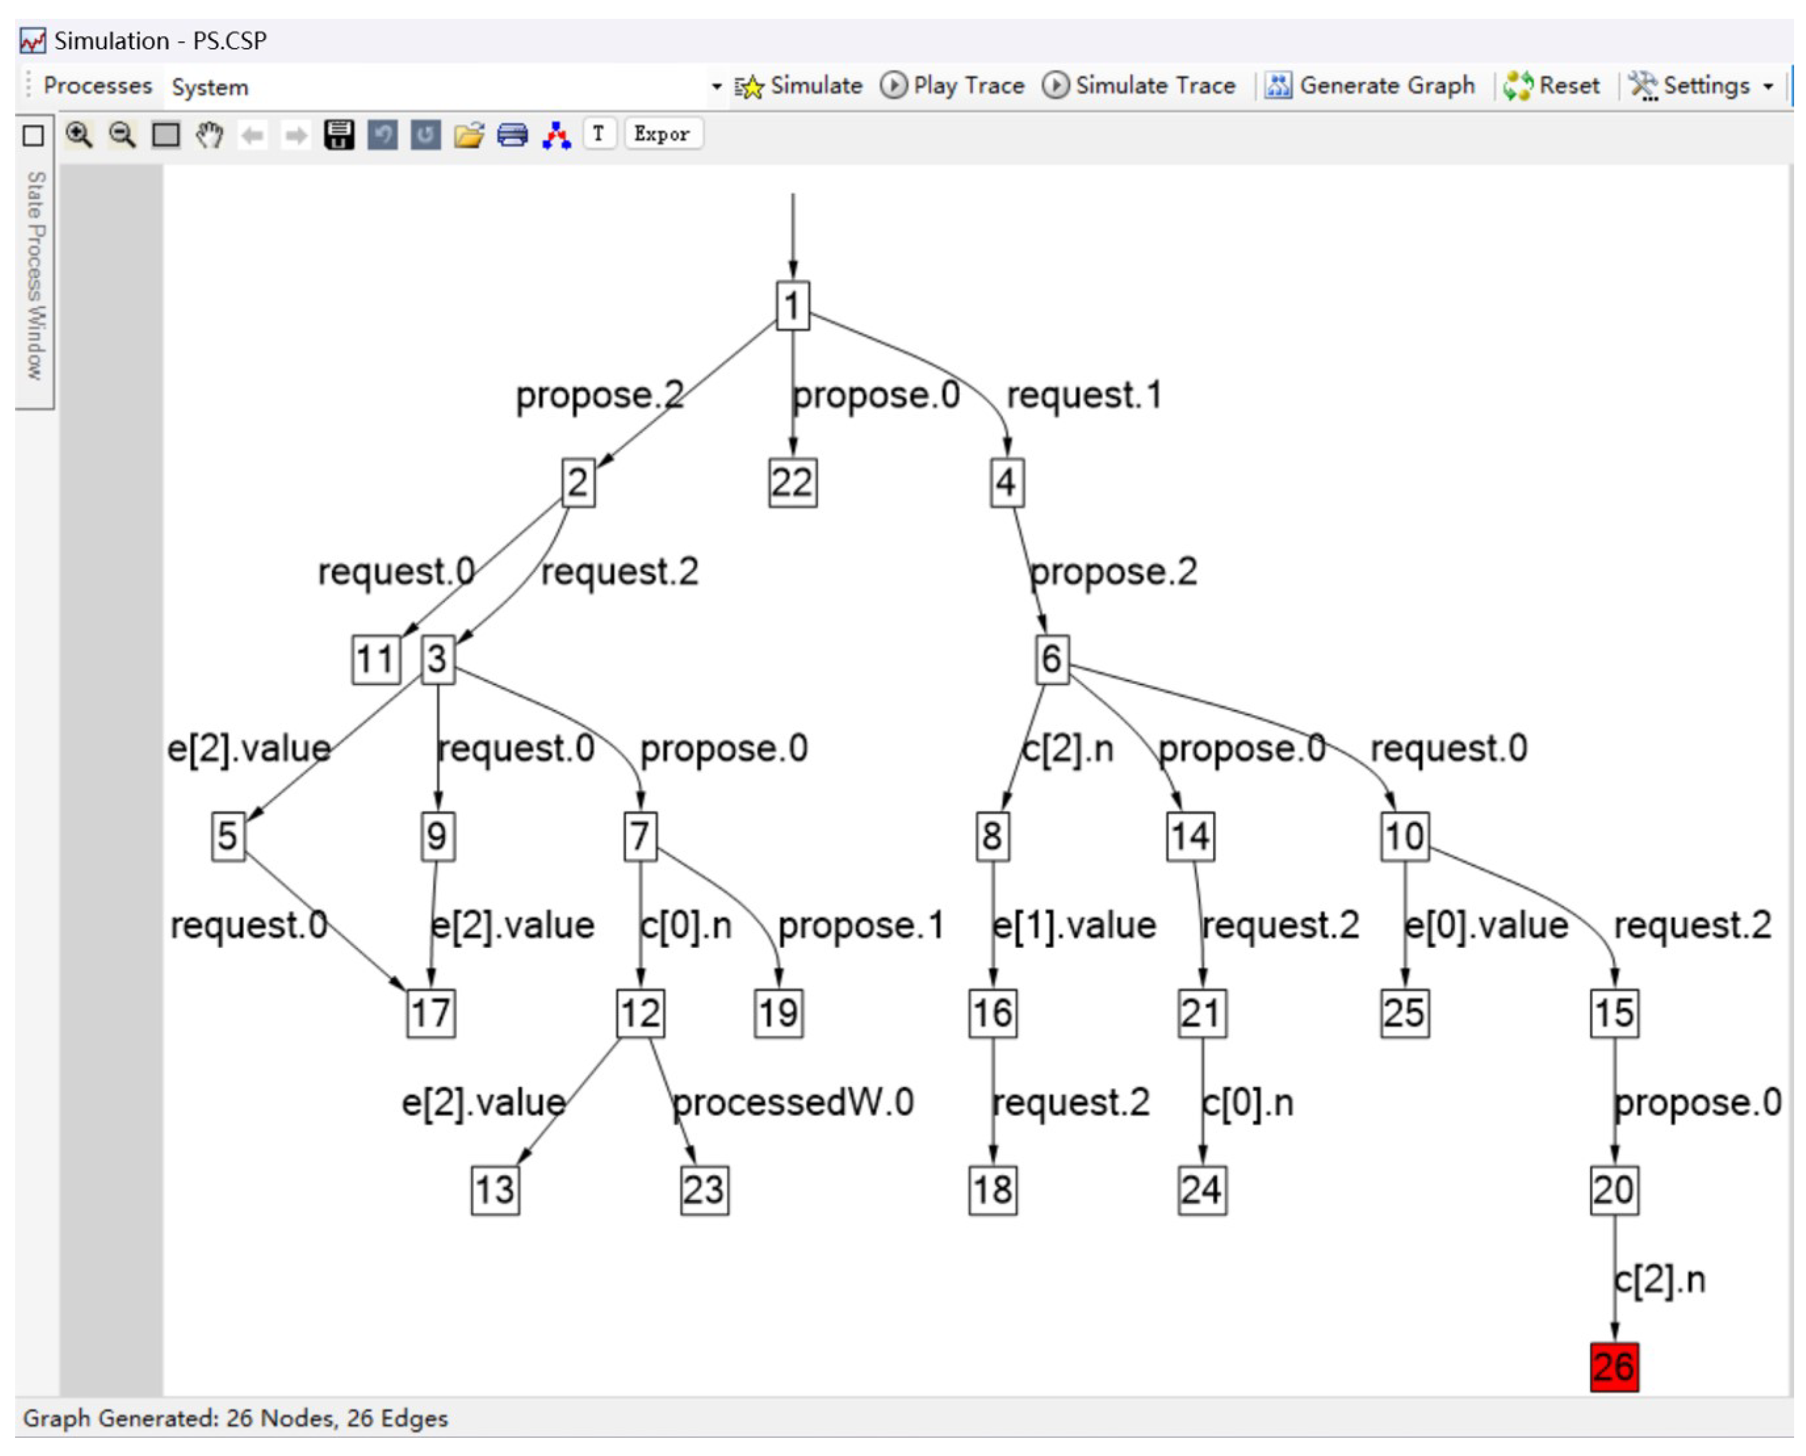Click the Simulate toolbar button
Image resolution: width=1806 pixels, height=1456 pixels.
click(799, 85)
